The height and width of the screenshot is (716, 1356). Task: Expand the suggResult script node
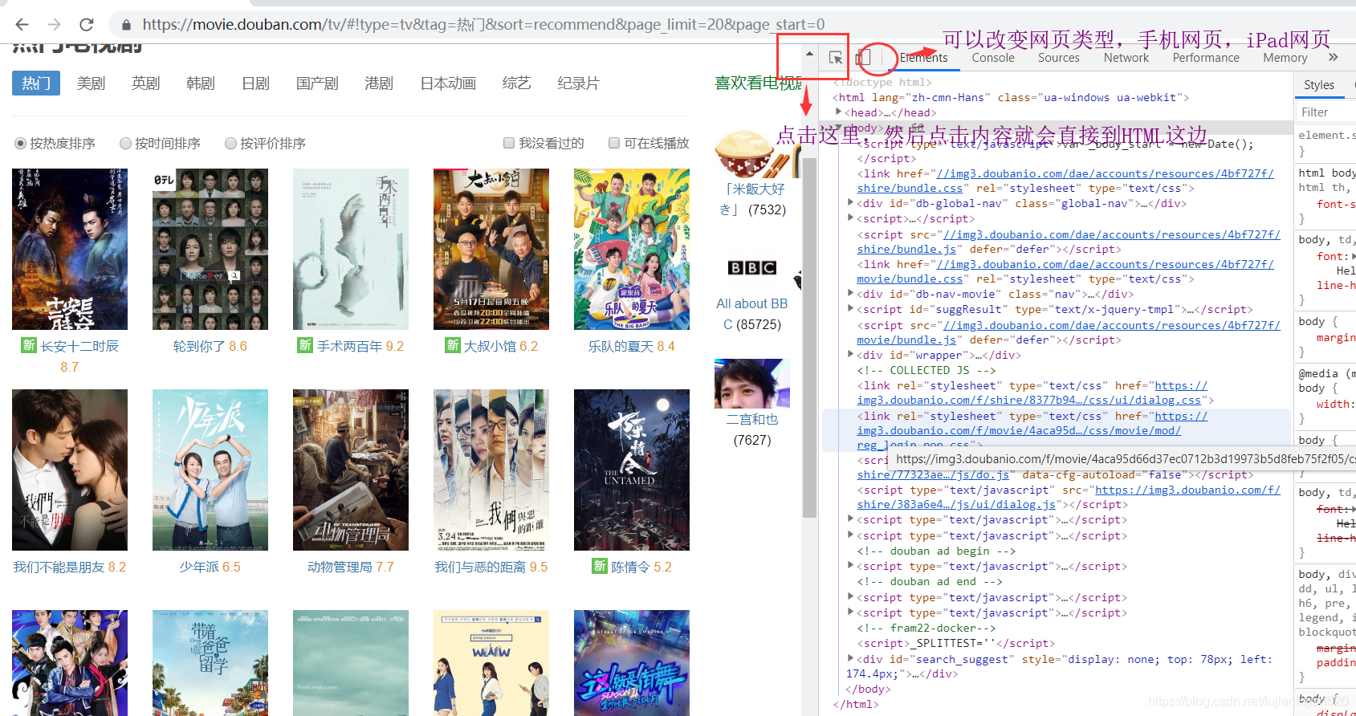pos(851,309)
